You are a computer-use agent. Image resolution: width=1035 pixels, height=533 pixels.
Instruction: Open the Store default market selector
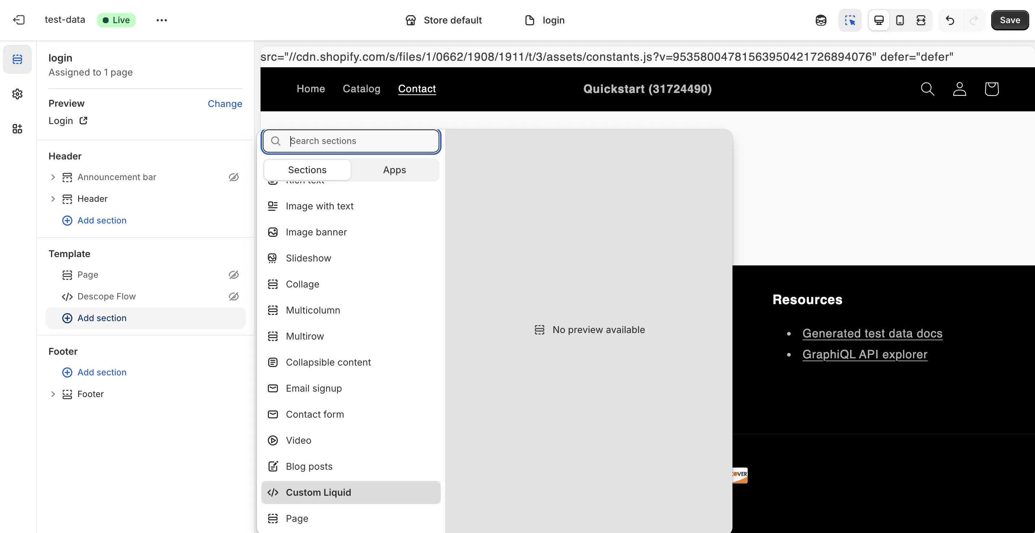[444, 20]
